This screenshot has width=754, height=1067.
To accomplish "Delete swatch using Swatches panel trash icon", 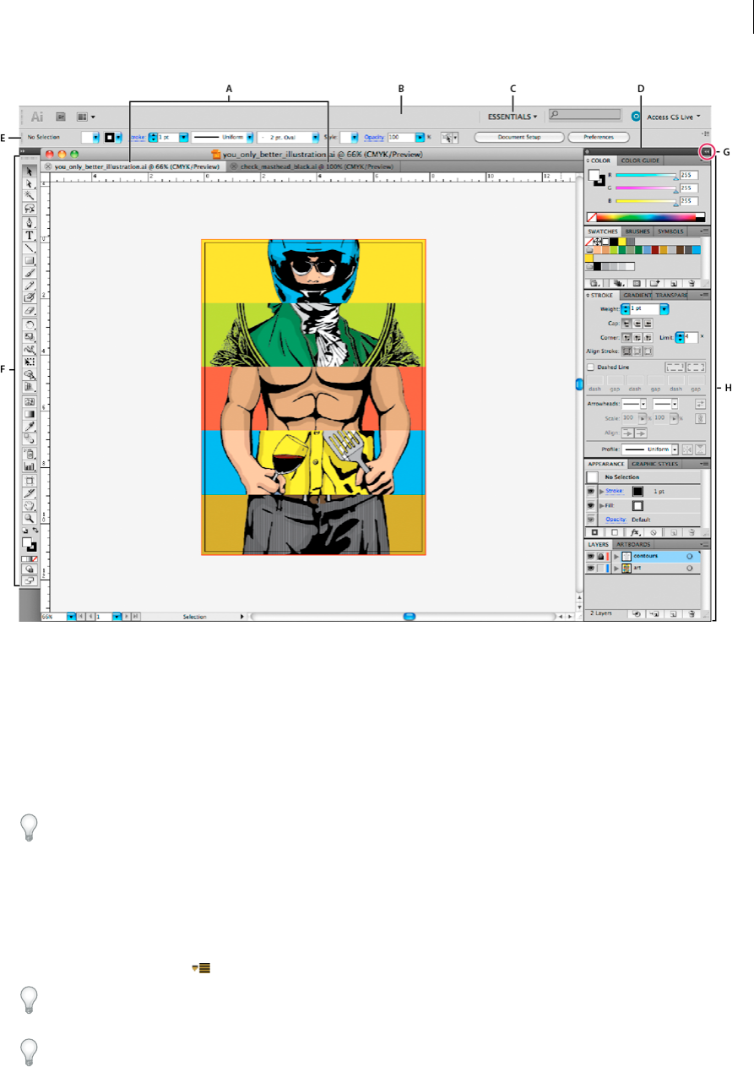I will click(x=692, y=283).
